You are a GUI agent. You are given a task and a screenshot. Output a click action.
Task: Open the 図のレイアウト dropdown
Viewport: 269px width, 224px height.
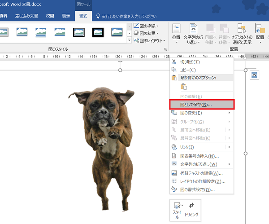[x=149, y=40]
